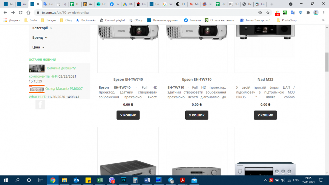Image resolution: width=329 pixels, height=185 pixels.
Task: Open the Chrome profile avatar
Action: coord(316,12)
